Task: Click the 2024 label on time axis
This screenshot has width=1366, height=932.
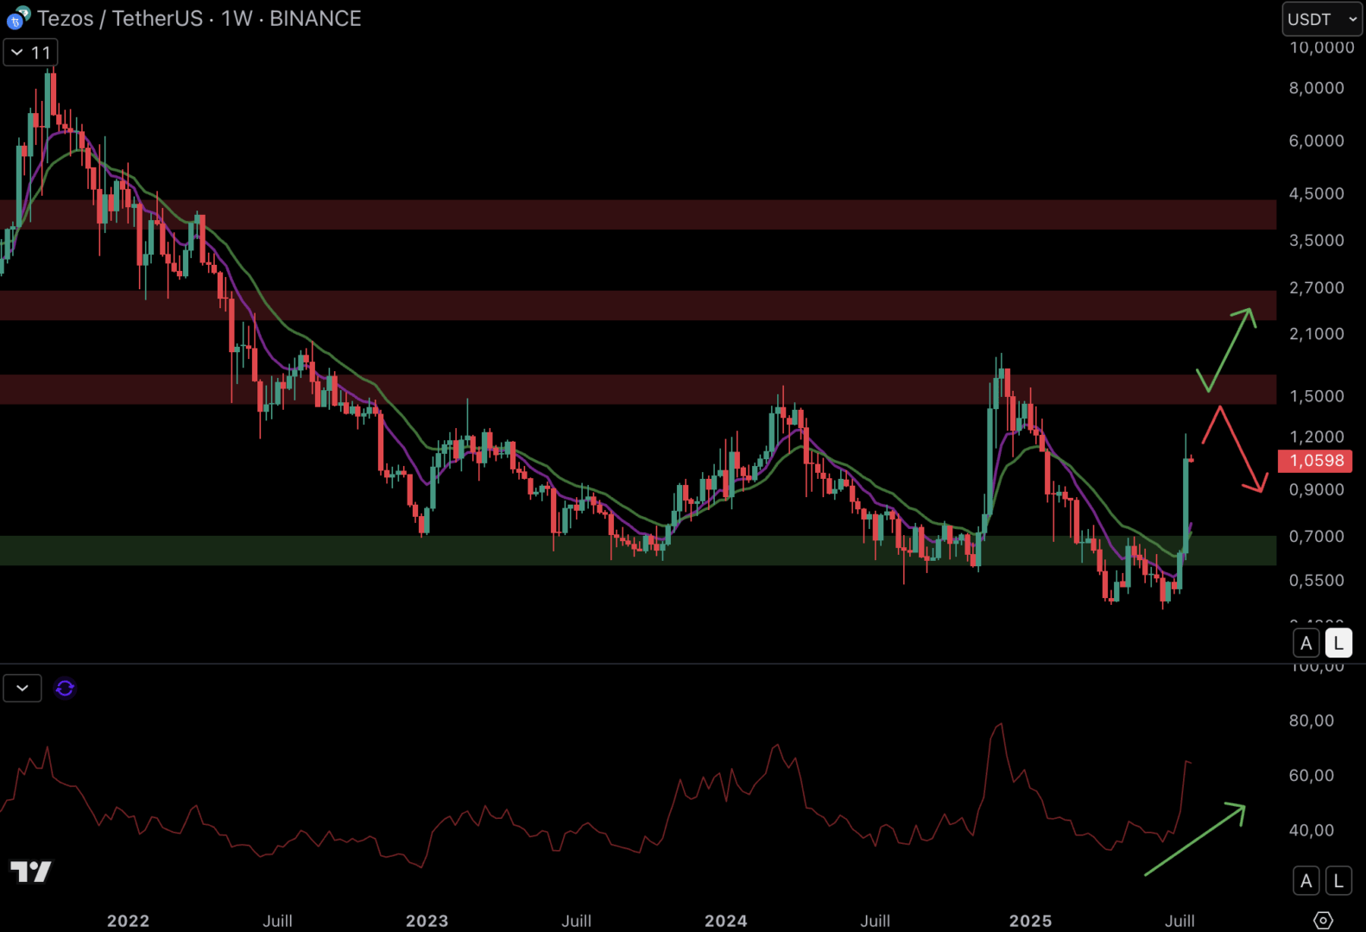Action: pos(725,921)
